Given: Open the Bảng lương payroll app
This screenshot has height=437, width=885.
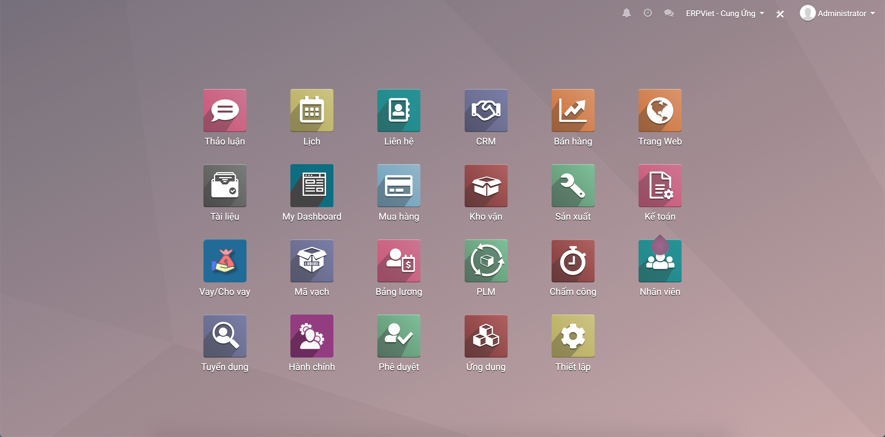Looking at the screenshot, I should (399, 261).
